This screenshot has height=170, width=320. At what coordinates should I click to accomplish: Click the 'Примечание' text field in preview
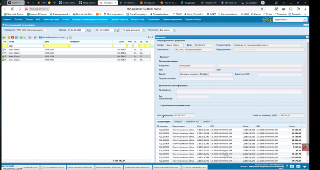(x=239, y=91)
